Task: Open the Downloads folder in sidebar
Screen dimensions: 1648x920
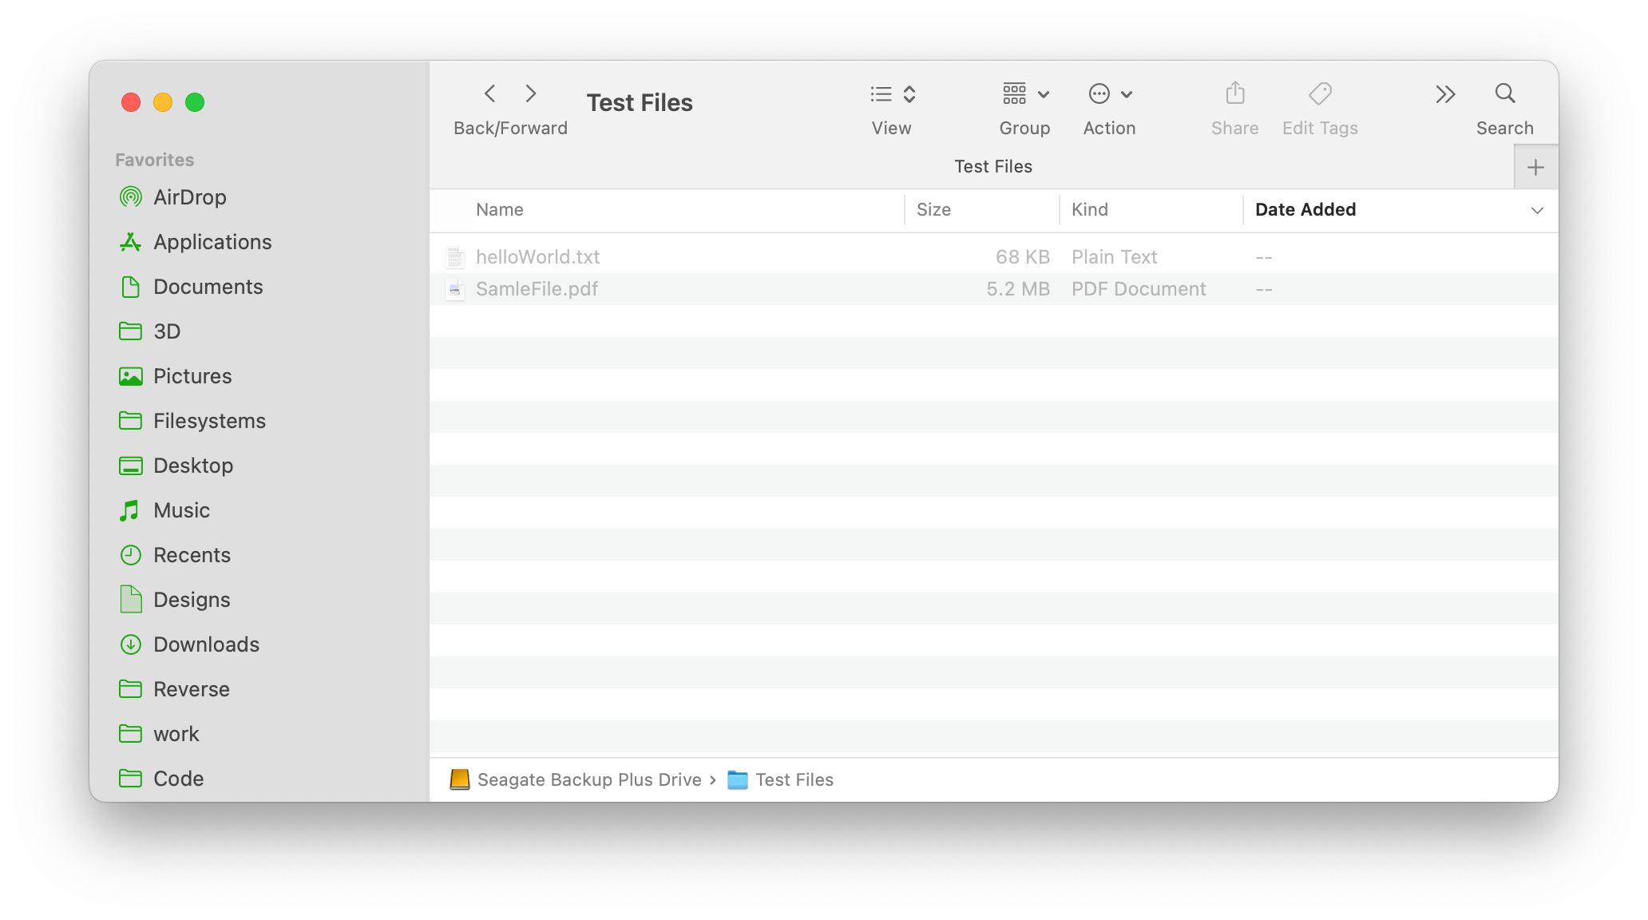Action: click(206, 644)
